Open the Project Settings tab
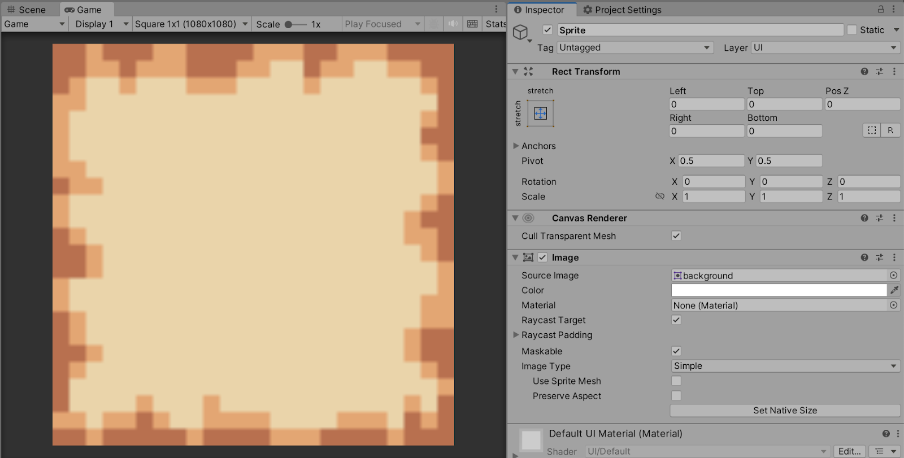The width and height of the screenshot is (904, 458). point(622,10)
